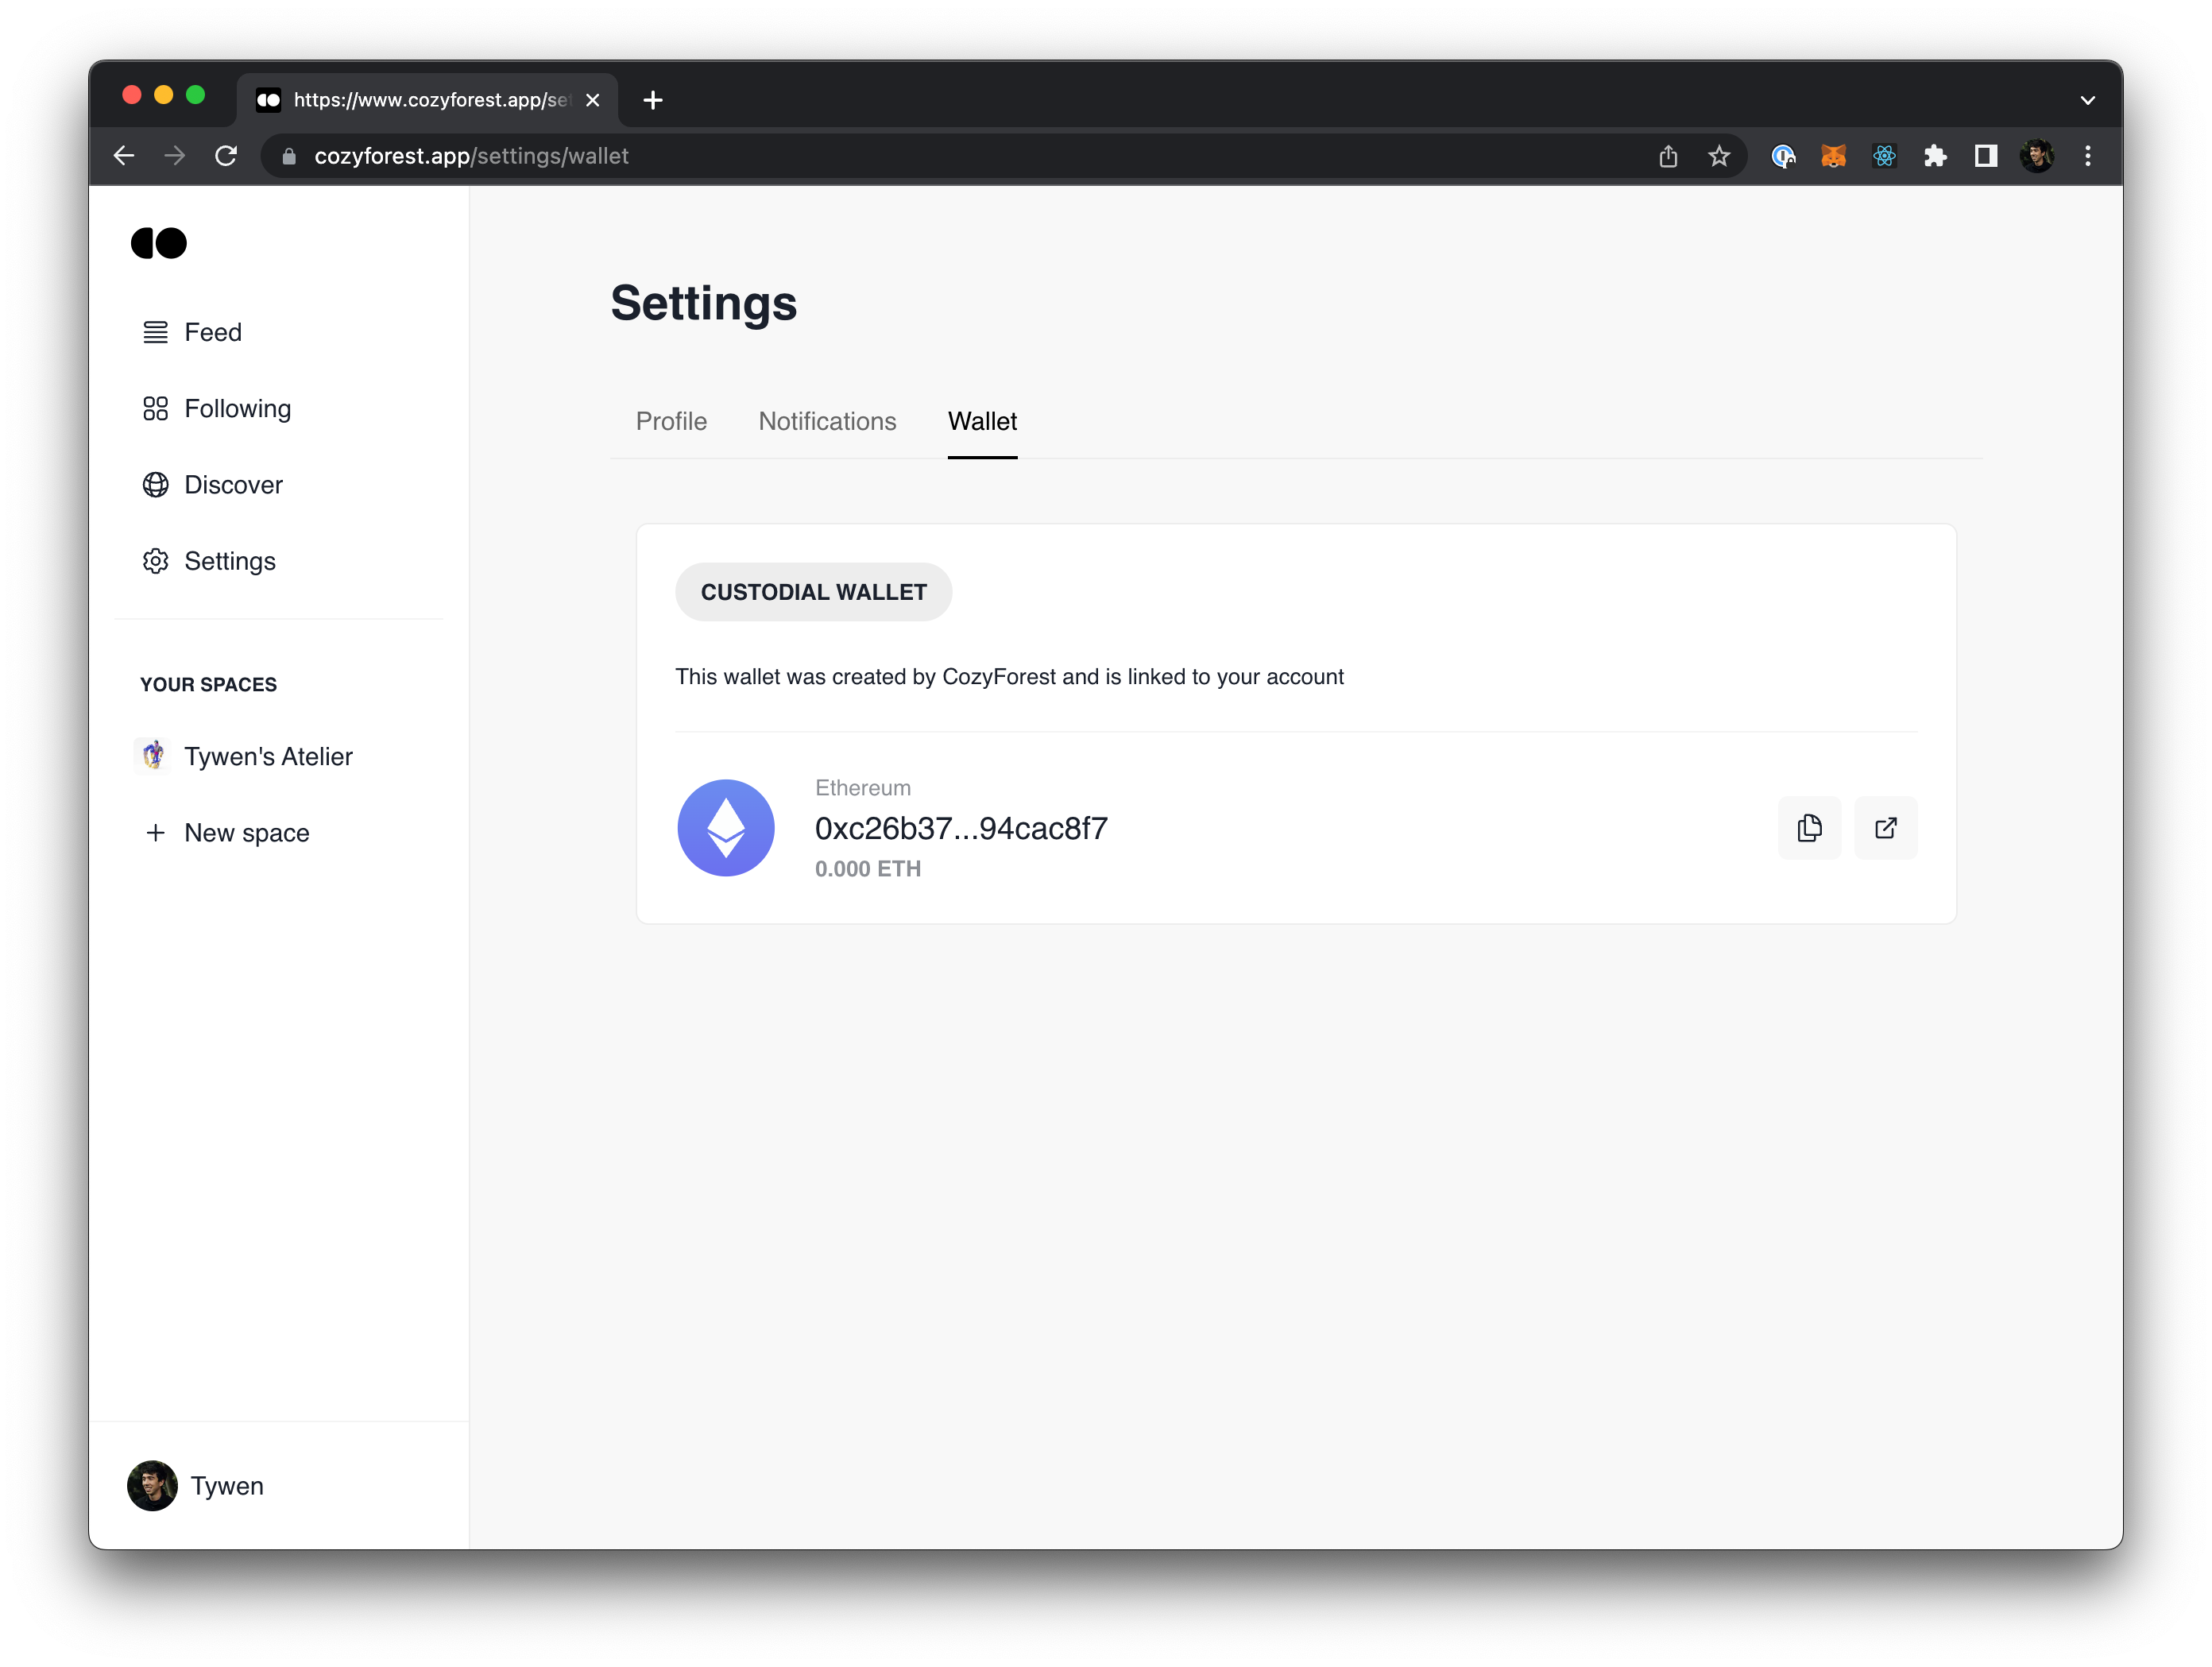Go to Feed in the sidebar
Screen dimensions: 2212x1667
212,332
